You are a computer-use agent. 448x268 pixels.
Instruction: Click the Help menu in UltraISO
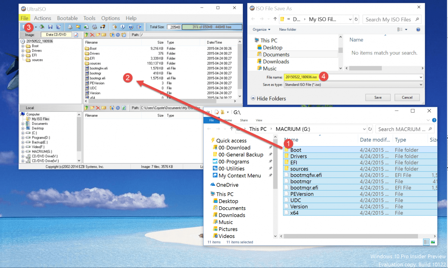coord(131,18)
